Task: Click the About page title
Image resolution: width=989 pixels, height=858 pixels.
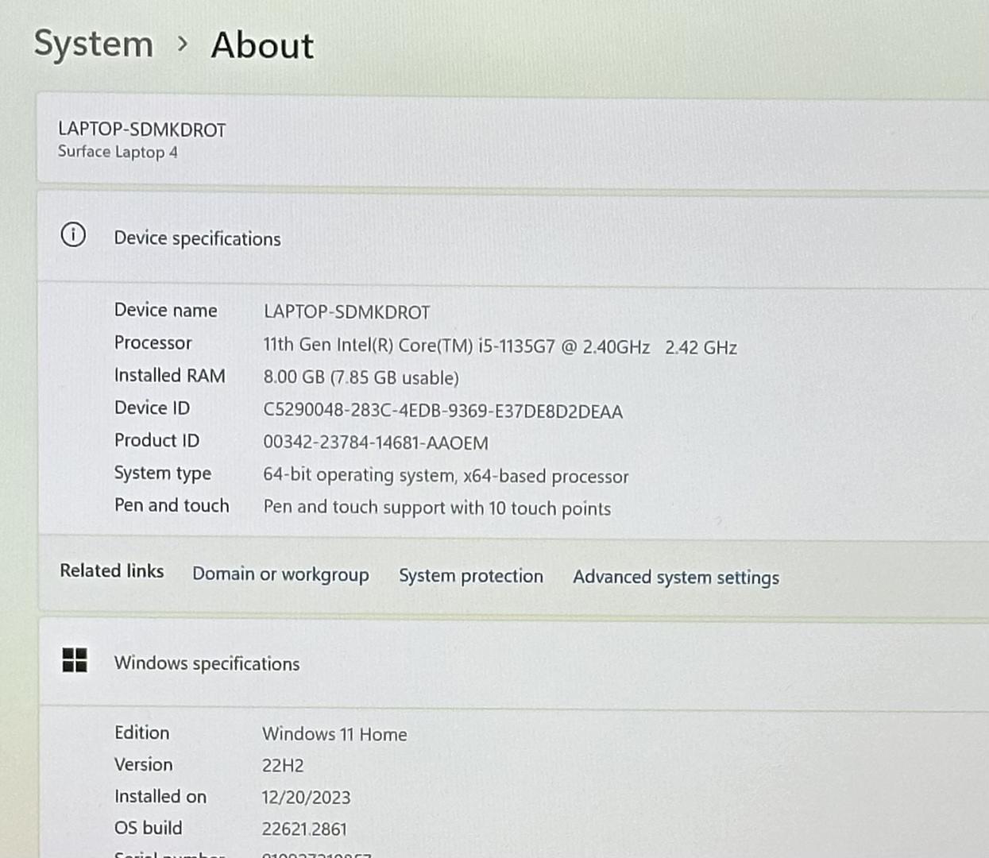Action: point(262,45)
